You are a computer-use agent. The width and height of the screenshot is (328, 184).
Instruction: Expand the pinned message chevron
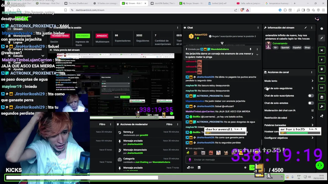coord(257,54)
